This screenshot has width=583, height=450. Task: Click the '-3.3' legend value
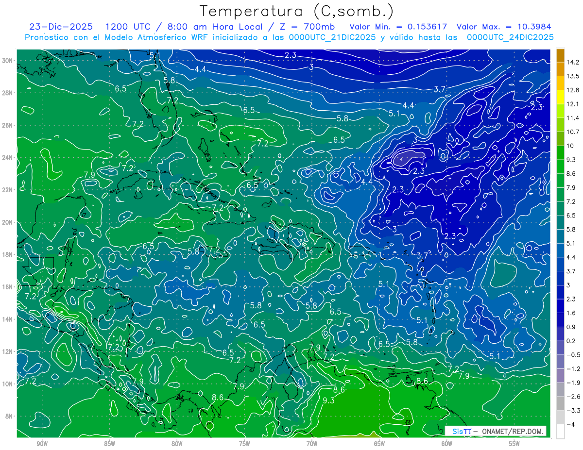[x=574, y=410]
